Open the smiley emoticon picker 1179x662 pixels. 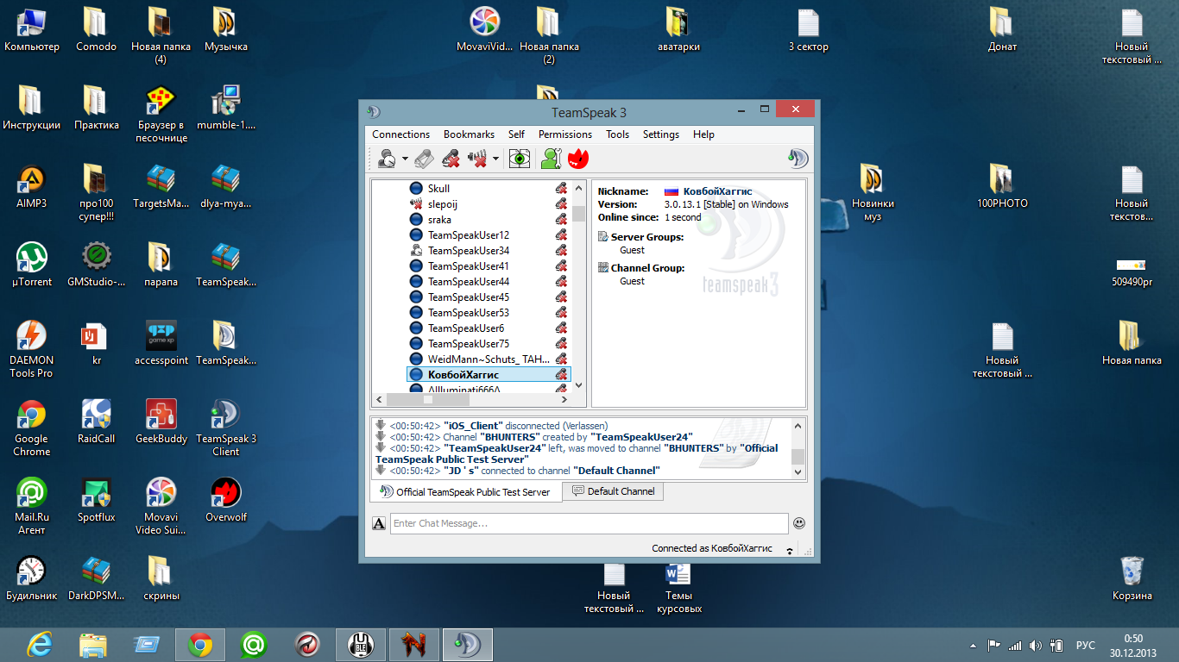[x=799, y=523]
